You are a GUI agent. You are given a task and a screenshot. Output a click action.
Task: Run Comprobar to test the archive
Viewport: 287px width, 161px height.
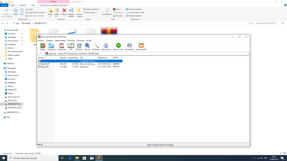(x=61, y=46)
